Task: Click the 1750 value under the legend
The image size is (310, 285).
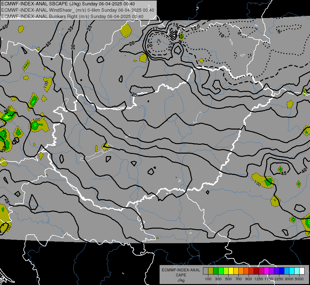Action: pos(269,279)
